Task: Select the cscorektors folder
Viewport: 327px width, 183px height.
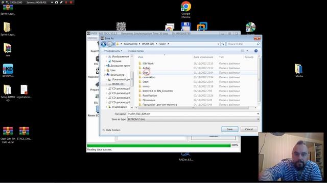Action: 149,77
